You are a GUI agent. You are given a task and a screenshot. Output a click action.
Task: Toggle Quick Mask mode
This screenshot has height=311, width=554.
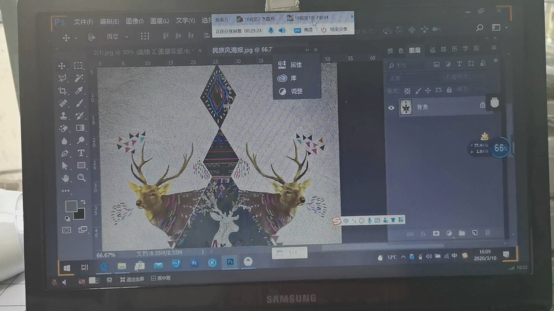(x=66, y=230)
